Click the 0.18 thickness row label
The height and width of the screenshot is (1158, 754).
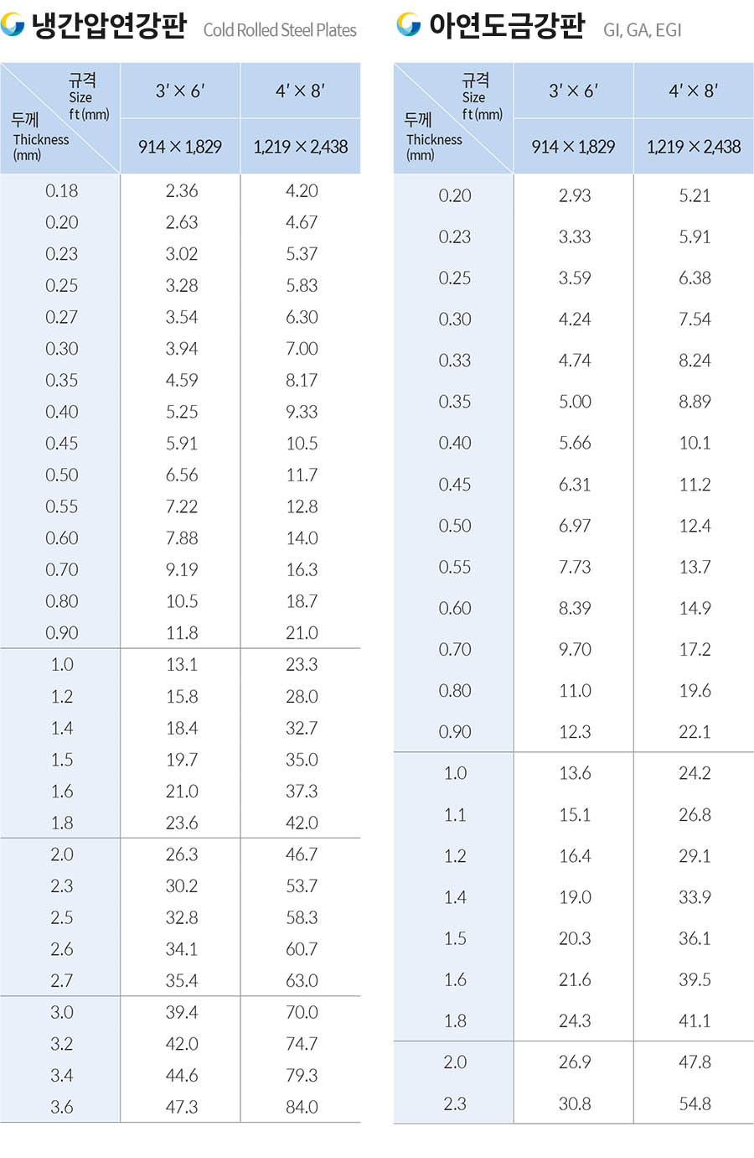pos(61,191)
